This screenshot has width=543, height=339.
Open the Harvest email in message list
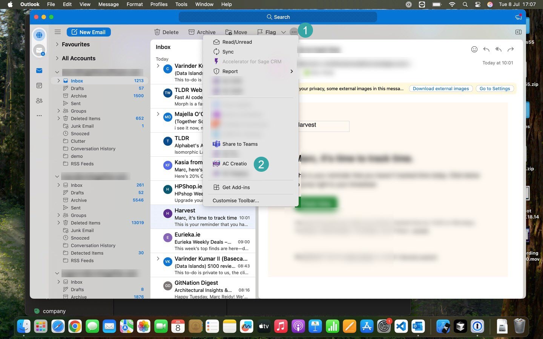(x=203, y=217)
